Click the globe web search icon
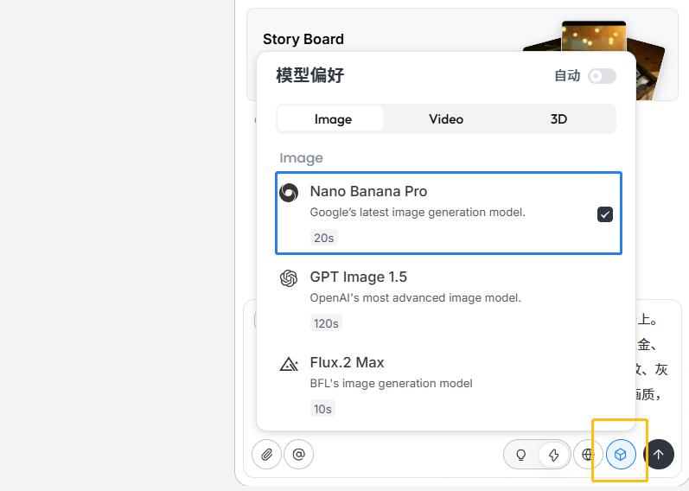The width and height of the screenshot is (689, 491). click(x=589, y=454)
